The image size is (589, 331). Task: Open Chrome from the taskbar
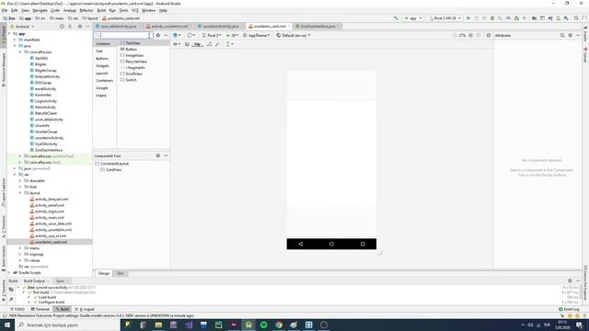[x=279, y=325]
